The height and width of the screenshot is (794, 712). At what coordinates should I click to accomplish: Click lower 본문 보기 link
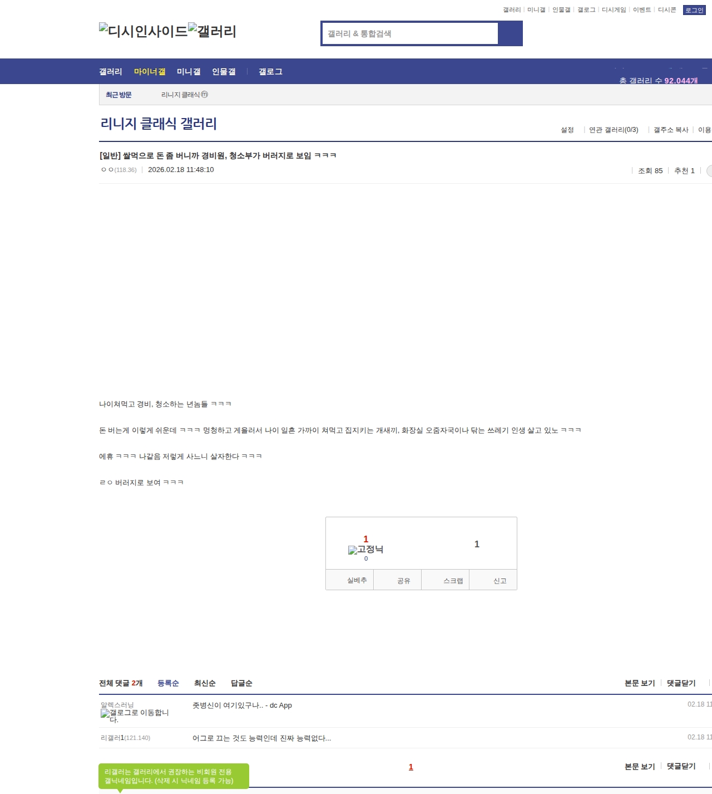pyautogui.click(x=640, y=767)
